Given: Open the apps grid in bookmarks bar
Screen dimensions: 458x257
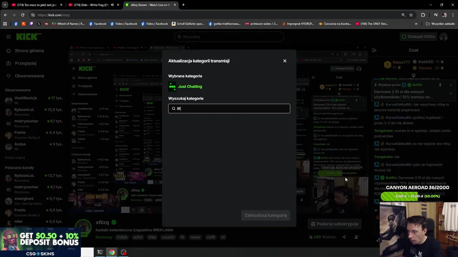Looking at the screenshot, I should point(5,24).
